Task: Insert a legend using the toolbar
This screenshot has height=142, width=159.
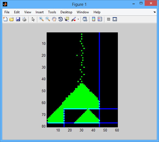Action: pyautogui.click(x=100, y=19)
